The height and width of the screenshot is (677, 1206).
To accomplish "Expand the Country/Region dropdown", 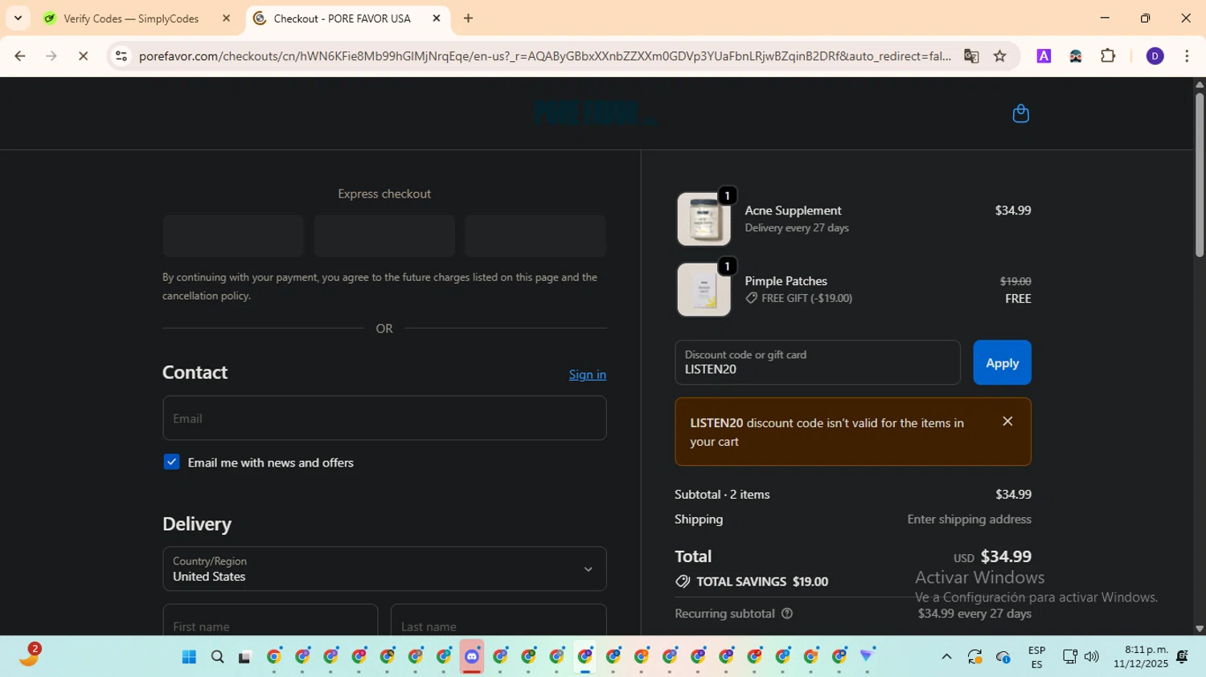I will [384, 569].
